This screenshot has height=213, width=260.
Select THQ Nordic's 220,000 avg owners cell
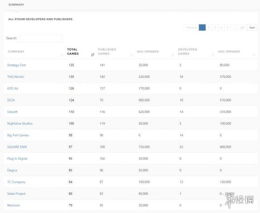pyautogui.click(x=144, y=76)
